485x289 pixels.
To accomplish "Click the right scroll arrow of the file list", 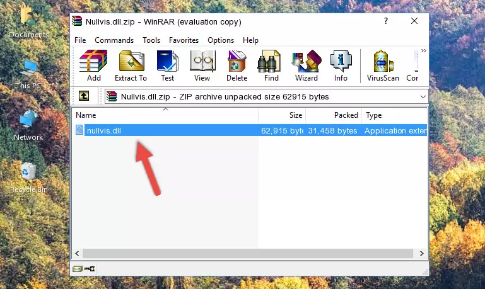I will [421, 254].
